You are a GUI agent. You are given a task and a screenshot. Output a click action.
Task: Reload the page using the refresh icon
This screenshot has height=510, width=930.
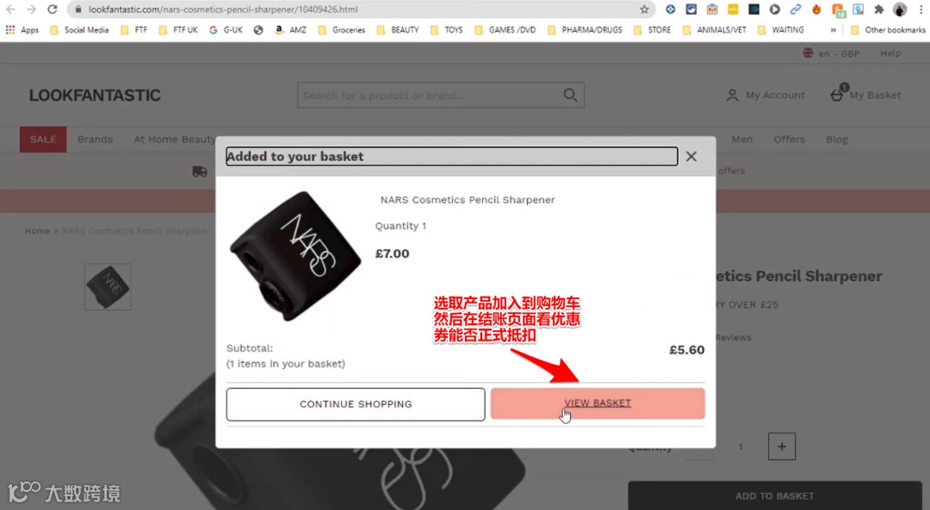coord(53,9)
